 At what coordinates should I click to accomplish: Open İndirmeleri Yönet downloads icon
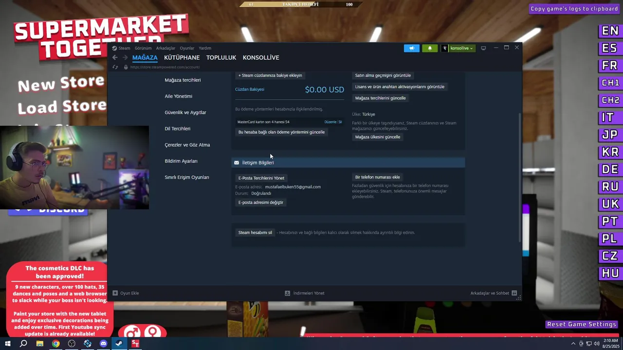287,293
